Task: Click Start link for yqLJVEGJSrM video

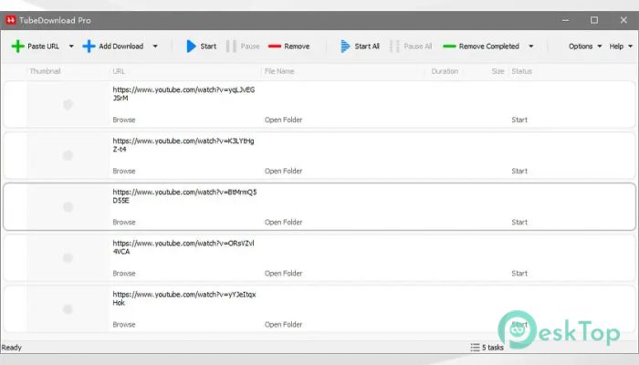Action: tap(519, 120)
